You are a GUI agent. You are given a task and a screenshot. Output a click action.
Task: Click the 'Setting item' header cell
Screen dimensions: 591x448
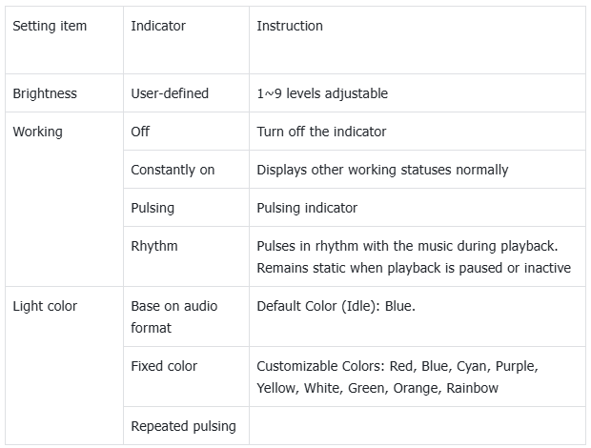50,26
